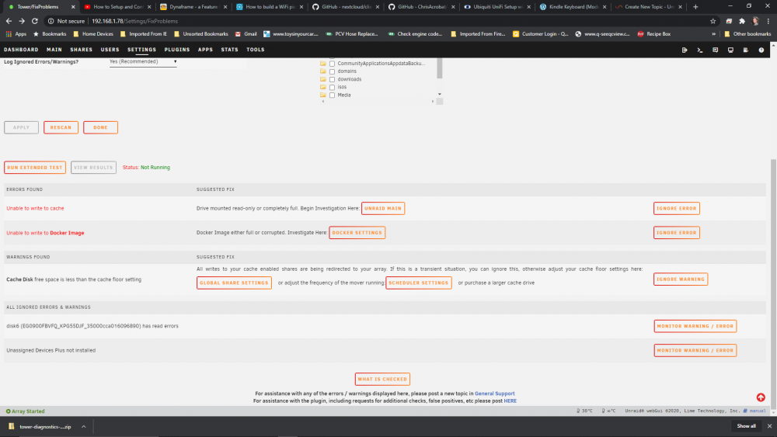Open the USERS menu
Image resolution: width=777 pixels, height=437 pixels.
(110, 50)
